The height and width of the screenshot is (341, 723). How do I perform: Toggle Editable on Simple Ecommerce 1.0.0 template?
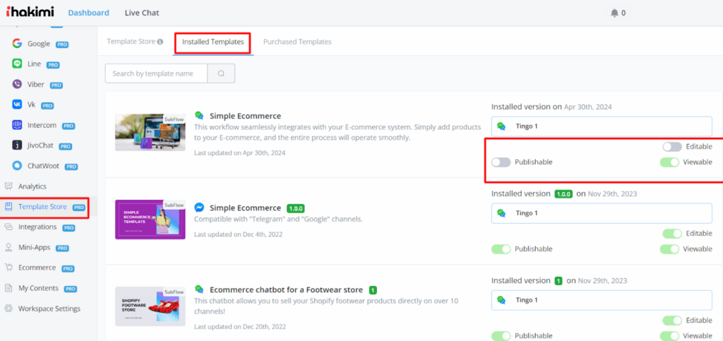point(671,233)
